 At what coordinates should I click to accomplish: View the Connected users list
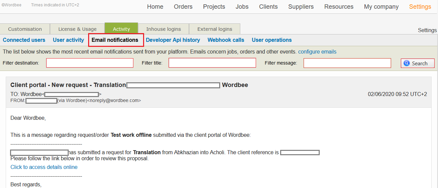(x=24, y=40)
